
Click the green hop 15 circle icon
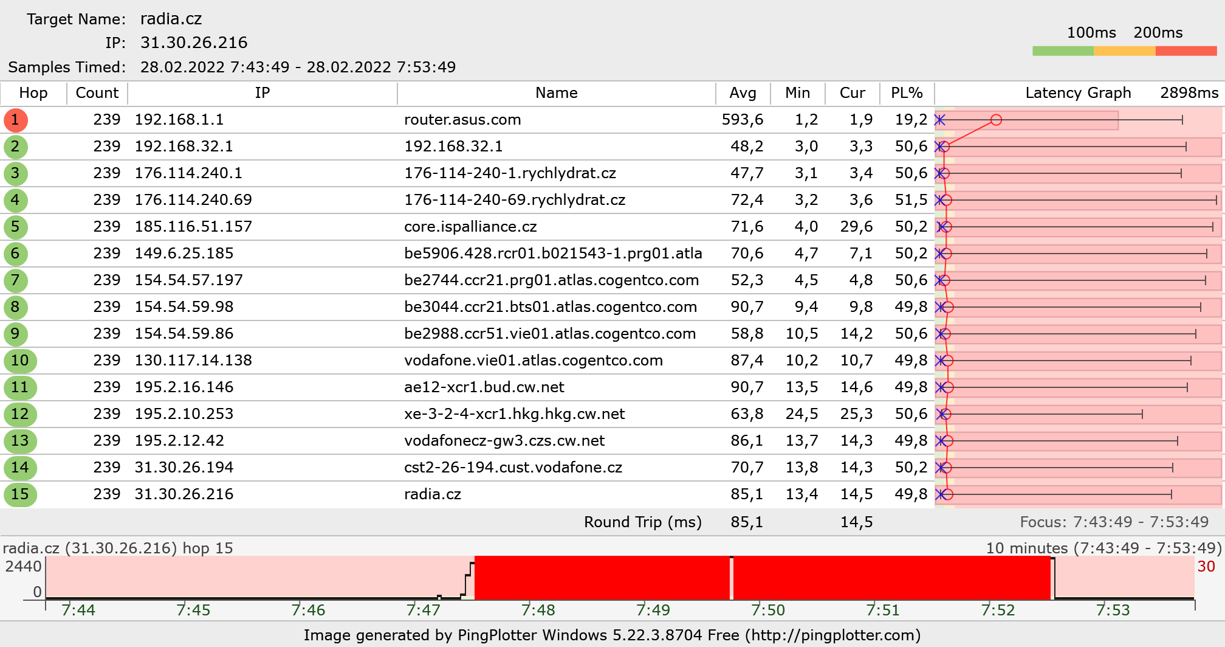coord(19,494)
